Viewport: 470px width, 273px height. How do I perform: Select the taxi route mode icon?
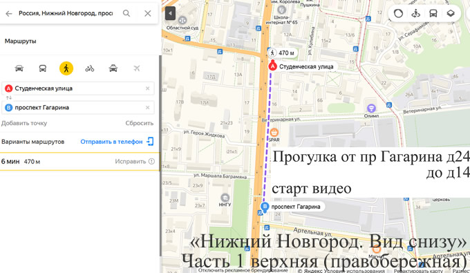tap(113, 68)
